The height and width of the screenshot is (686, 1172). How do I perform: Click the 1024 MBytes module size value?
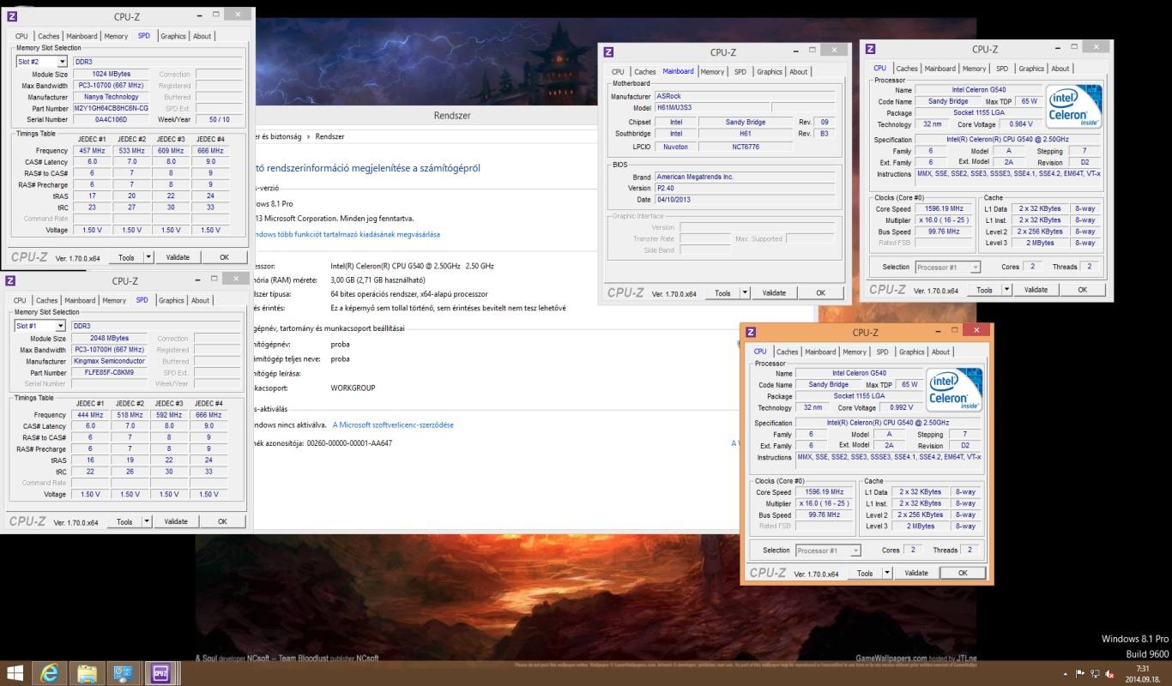[x=110, y=75]
